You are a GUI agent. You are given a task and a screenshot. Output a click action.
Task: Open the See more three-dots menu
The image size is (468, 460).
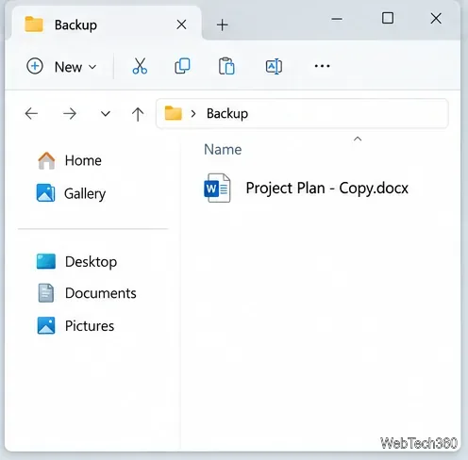coord(322,66)
